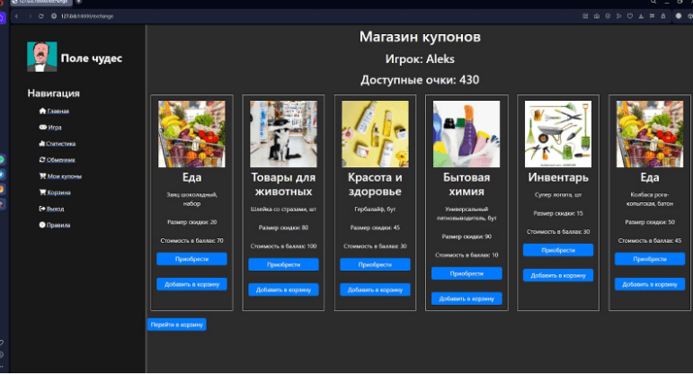Add the Колбаса coupon to cart
This screenshot has width=693, height=375.
tap(650, 284)
